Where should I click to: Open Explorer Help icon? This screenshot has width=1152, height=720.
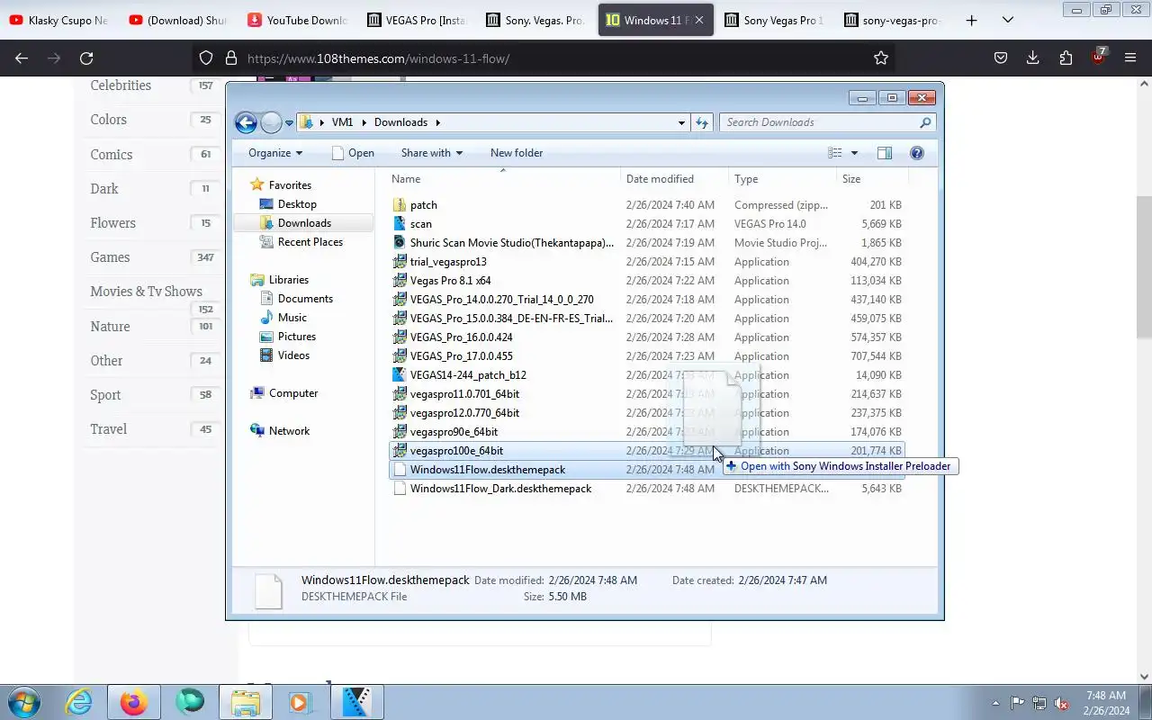(917, 153)
